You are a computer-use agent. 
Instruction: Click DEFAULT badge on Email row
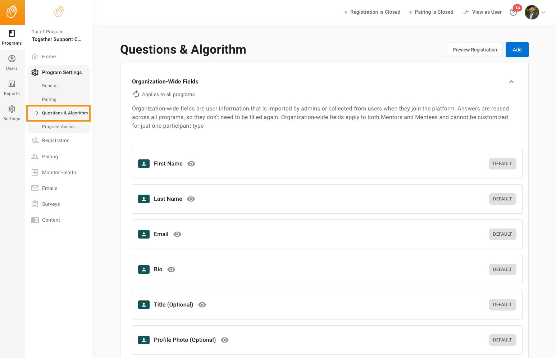click(502, 234)
